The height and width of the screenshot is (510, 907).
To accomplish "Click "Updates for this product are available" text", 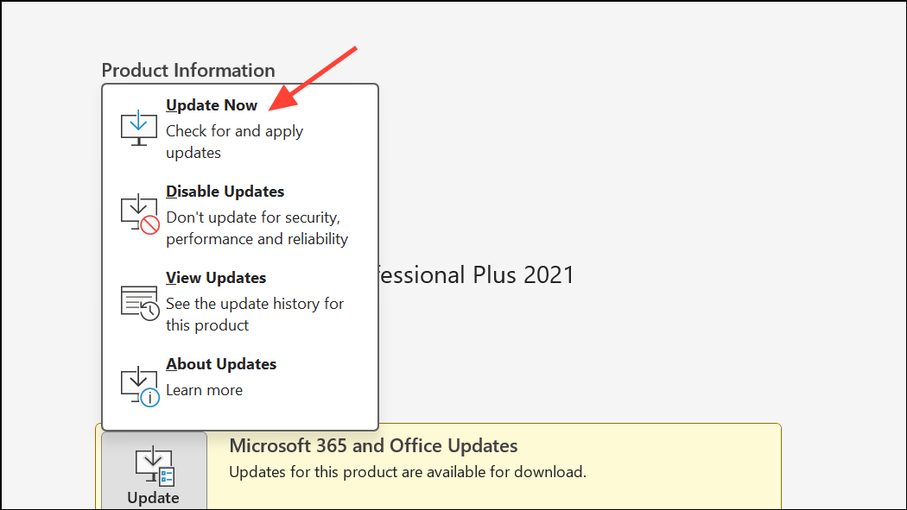I will pyautogui.click(x=407, y=472).
